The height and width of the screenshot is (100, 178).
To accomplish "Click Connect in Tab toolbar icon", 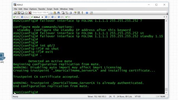I will 23,13.
